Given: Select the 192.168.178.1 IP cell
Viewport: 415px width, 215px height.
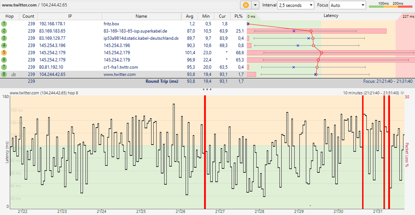Looking at the screenshot, I should point(52,24).
